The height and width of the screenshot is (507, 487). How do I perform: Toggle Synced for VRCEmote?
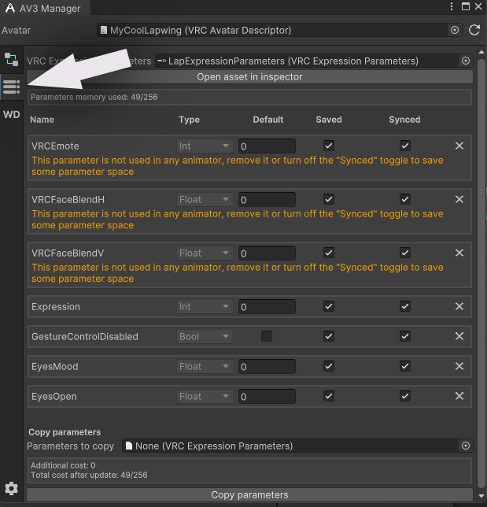click(x=405, y=146)
